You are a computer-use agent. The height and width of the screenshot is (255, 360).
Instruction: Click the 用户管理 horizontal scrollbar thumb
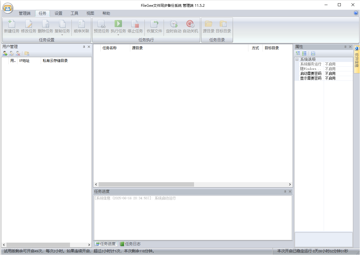[x=38, y=245]
